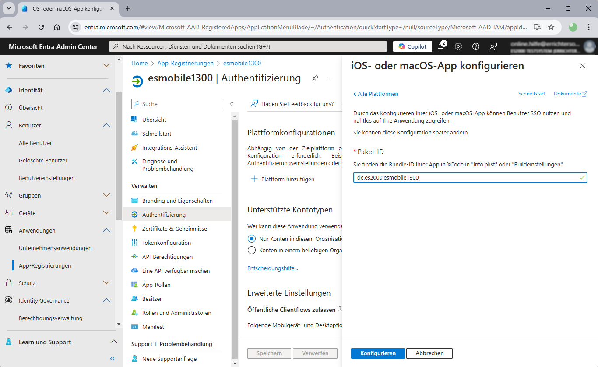Collapse the Benutzer section chevron
This screenshot has height=367, width=598.
pyautogui.click(x=106, y=125)
